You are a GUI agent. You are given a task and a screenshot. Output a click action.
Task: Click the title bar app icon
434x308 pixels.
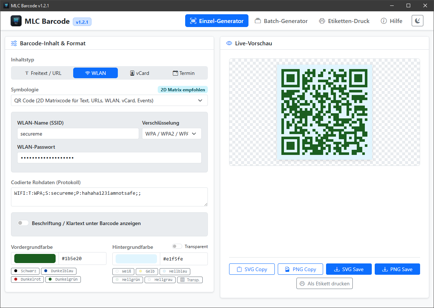pyautogui.click(x=6, y=5)
